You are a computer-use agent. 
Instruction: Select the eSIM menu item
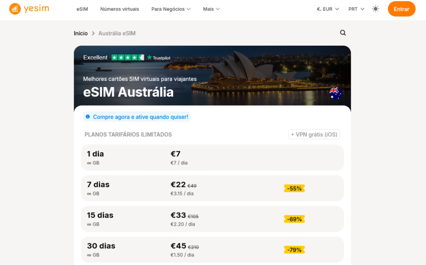point(82,8)
